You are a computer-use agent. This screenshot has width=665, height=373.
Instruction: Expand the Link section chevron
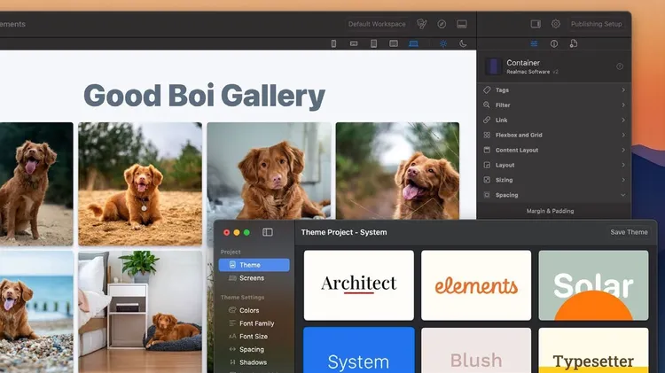click(623, 120)
